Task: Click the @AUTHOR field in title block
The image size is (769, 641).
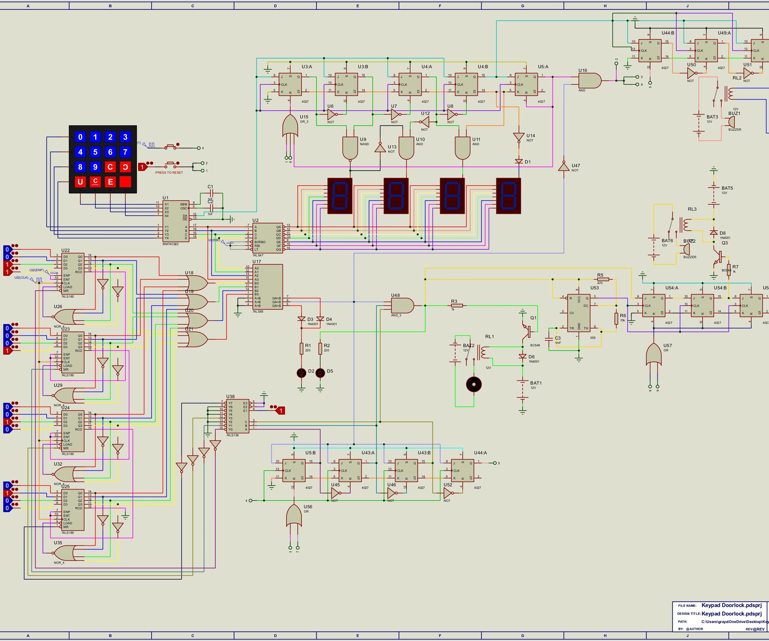Action: [694, 629]
